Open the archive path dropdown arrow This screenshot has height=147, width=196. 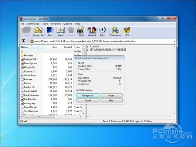coord(175,41)
